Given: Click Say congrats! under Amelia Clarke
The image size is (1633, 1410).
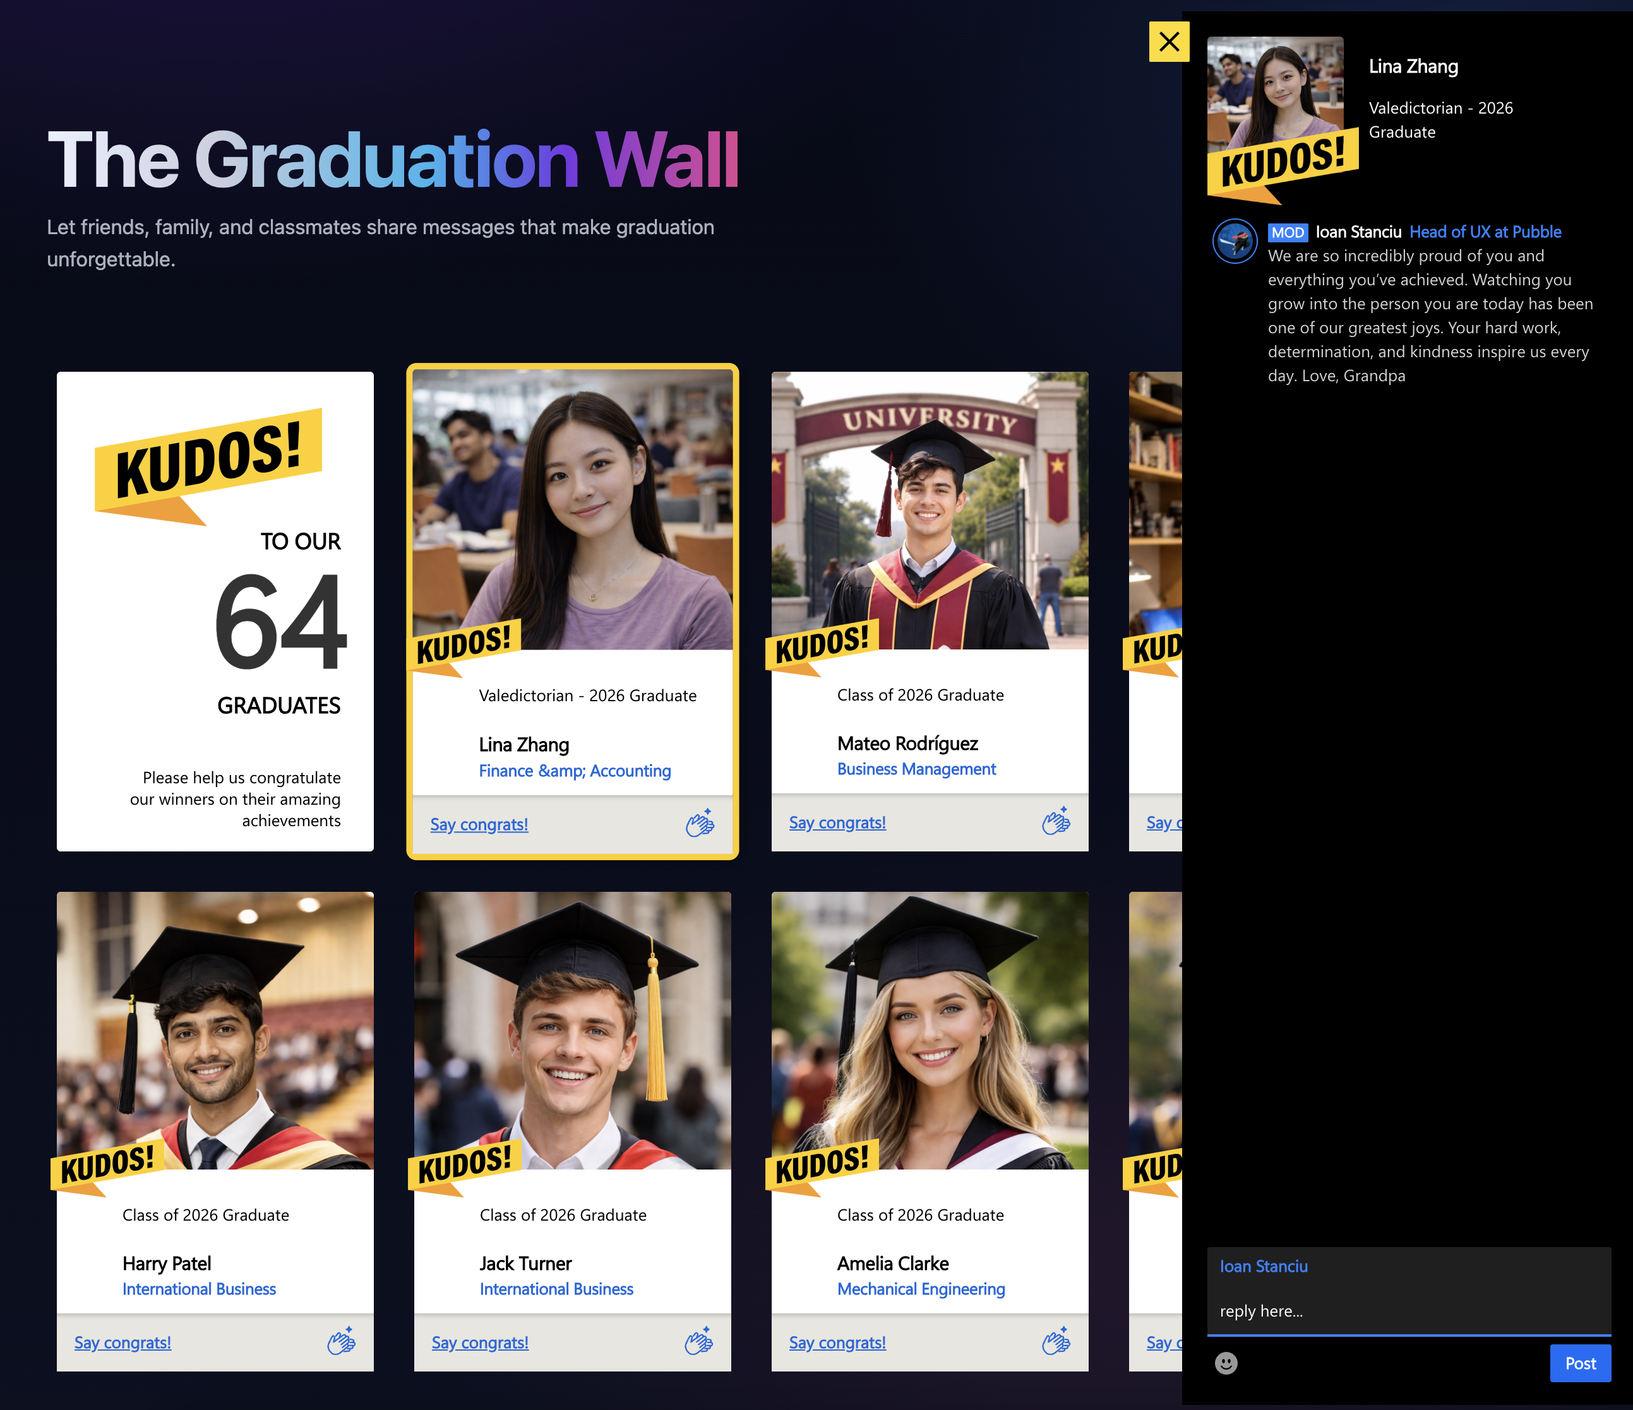Looking at the screenshot, I should point(837,1342).
